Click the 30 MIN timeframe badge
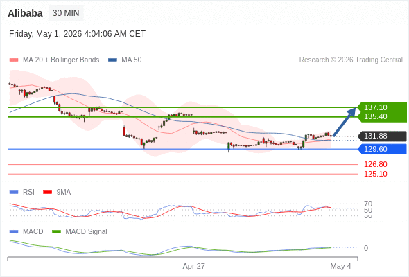 [x=66, y=13]
